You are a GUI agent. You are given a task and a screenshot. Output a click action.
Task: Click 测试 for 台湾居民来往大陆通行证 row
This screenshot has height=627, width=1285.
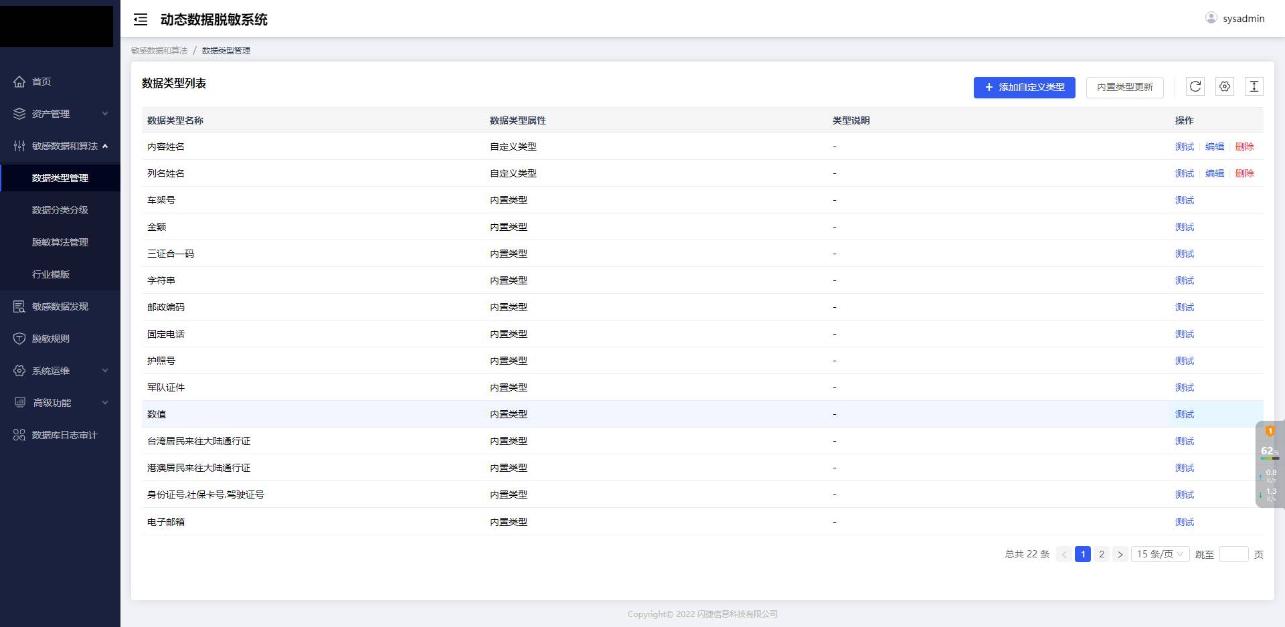click(x=1185, y=441)
